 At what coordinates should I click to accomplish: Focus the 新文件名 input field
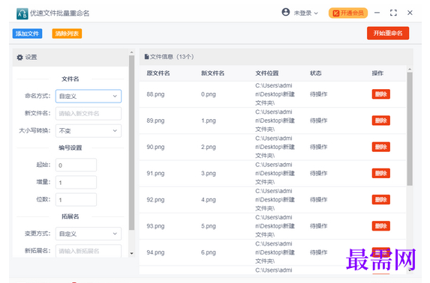click(x=89, y=113)
